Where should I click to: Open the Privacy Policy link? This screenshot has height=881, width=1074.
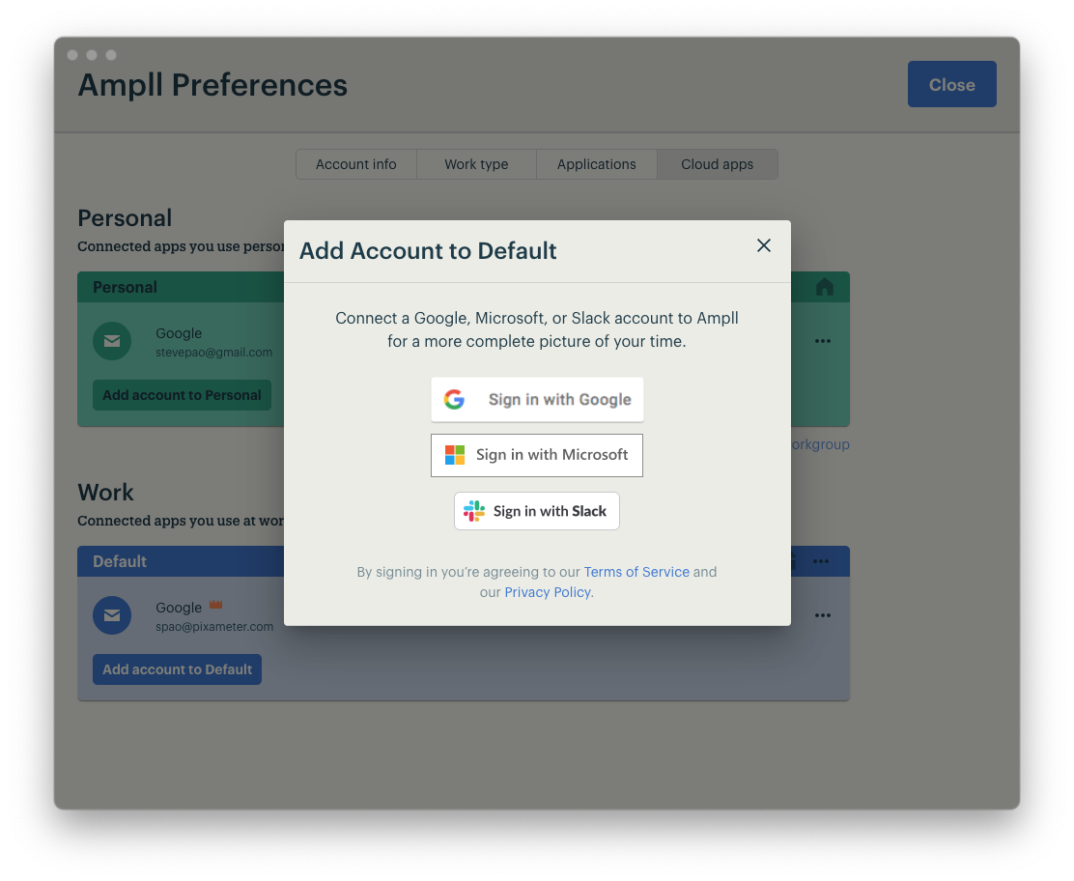click(x=548, y=592)
